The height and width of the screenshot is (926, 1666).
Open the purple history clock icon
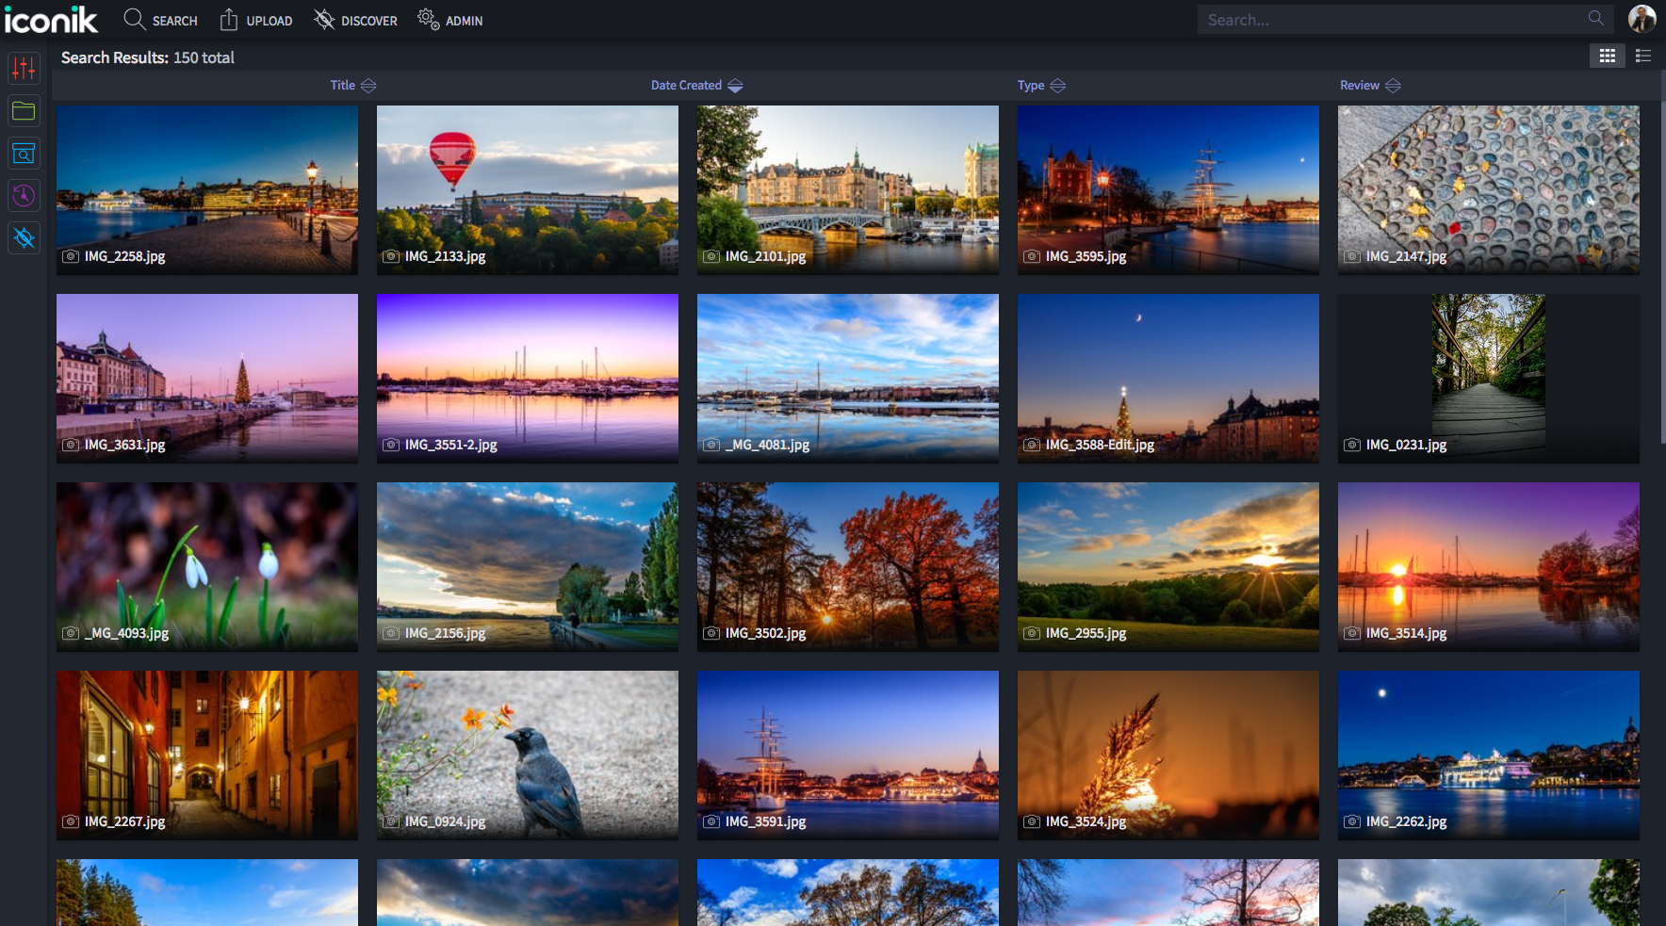coord(24,196)
